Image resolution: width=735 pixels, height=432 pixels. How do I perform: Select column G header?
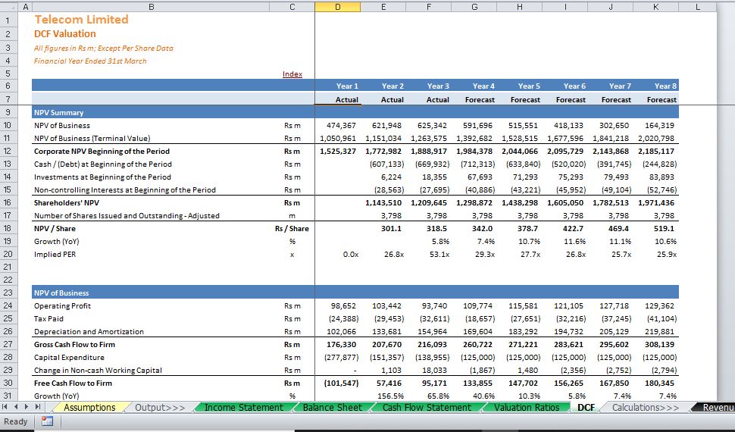(x=474, y=7)
